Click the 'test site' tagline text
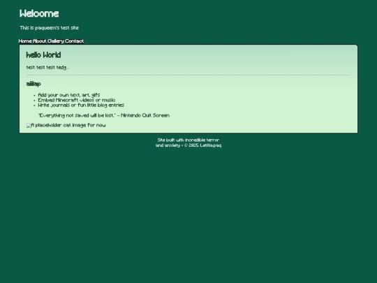Screen dimensions: 377x283 tap(50, 28)
